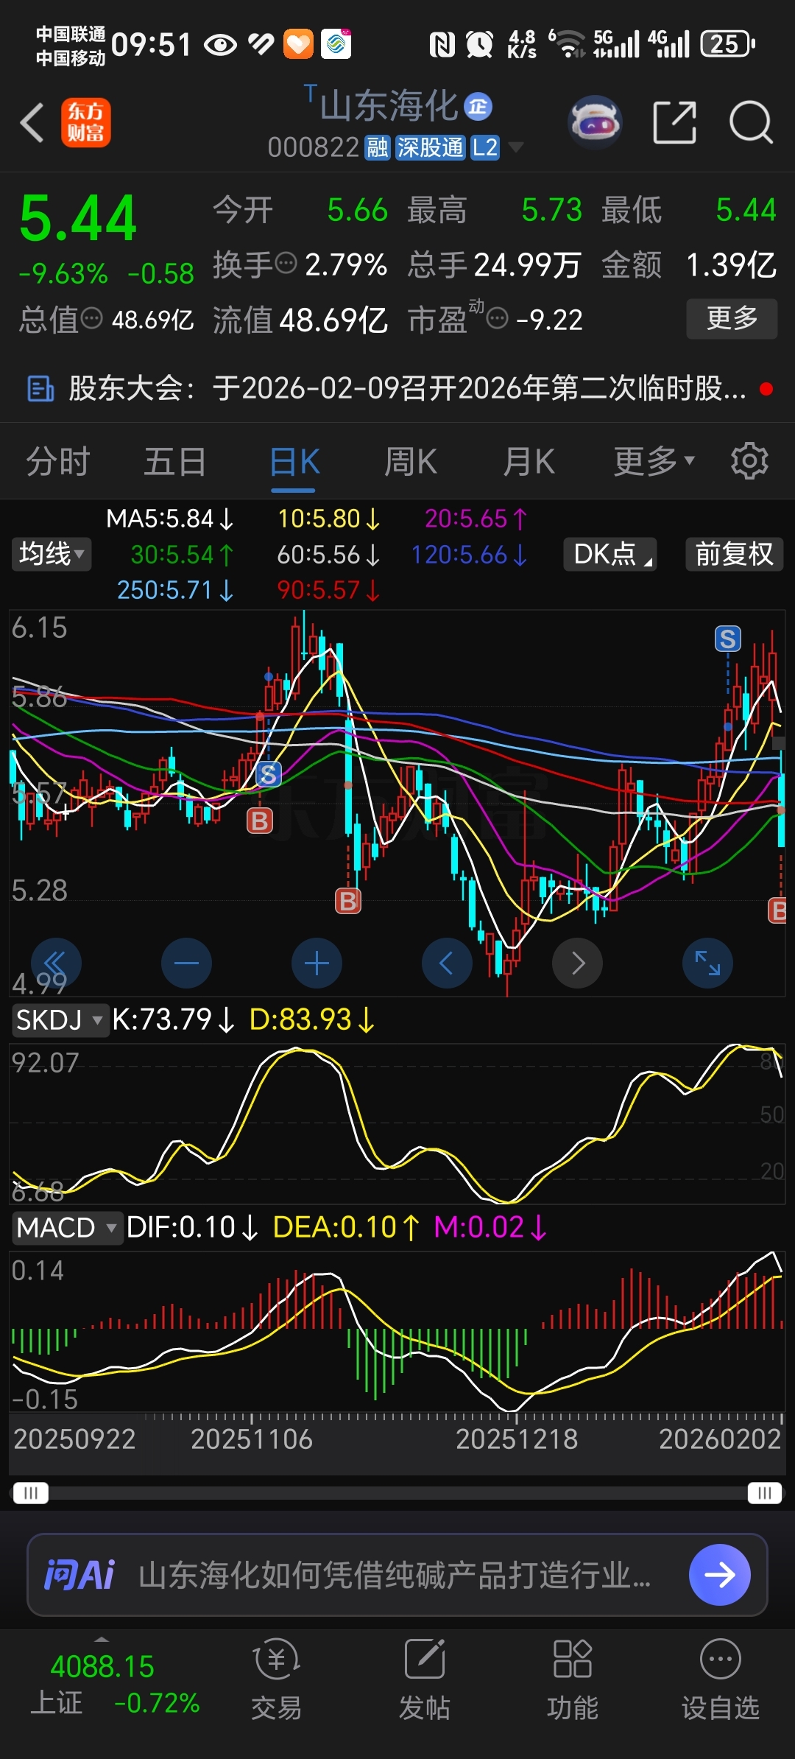The image size is (795, 1759).
Task: Zoom out chart with minus button
Action: [186, 963]
